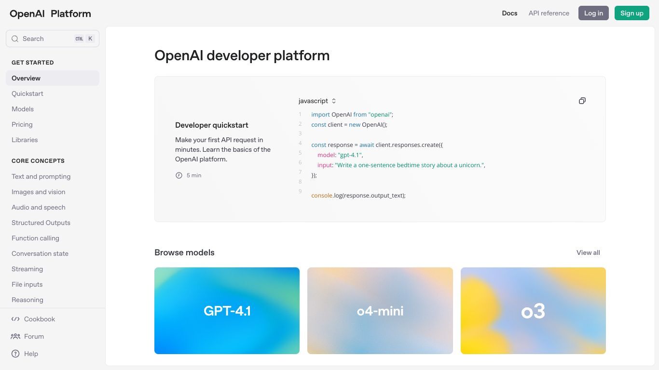Click the Search input field
Screen dimensions: 659x370
point(53,39)
